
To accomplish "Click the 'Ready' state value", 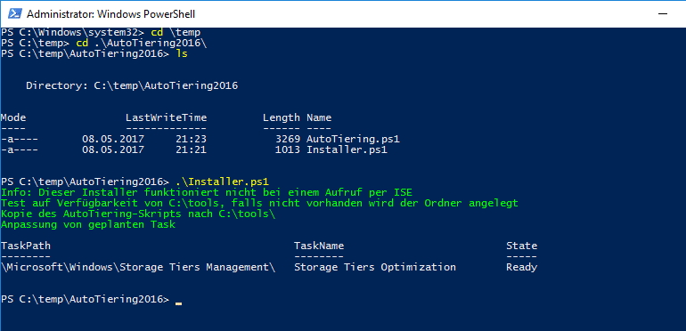I will [x=521, y=267].
